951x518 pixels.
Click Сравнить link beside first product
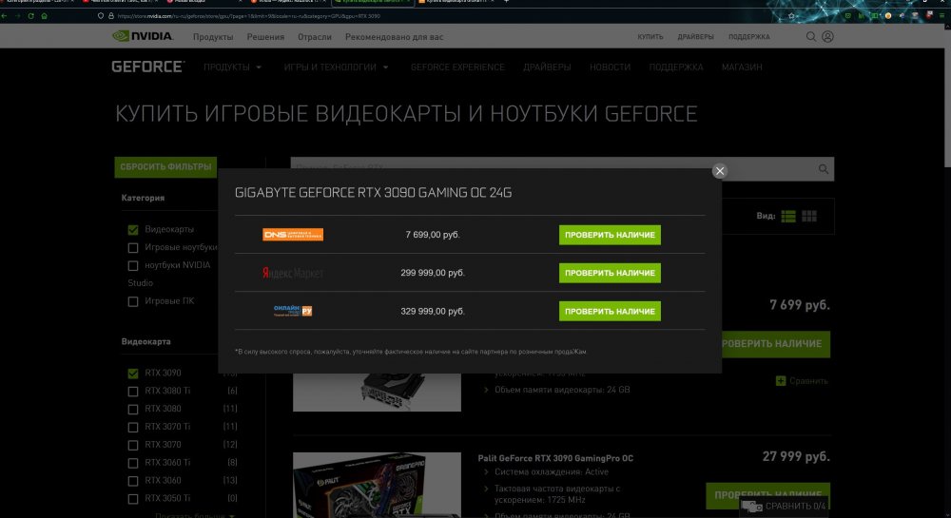pos(808,381)
